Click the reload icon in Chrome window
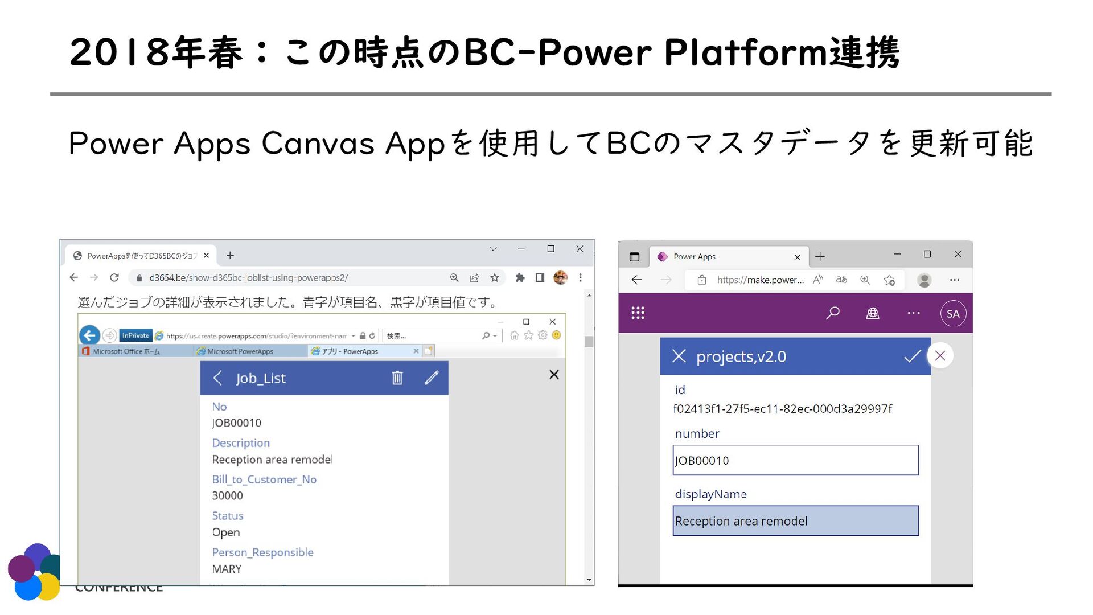Image resolution: width=1093 pixels, height=615 pixels. [114, 278]
